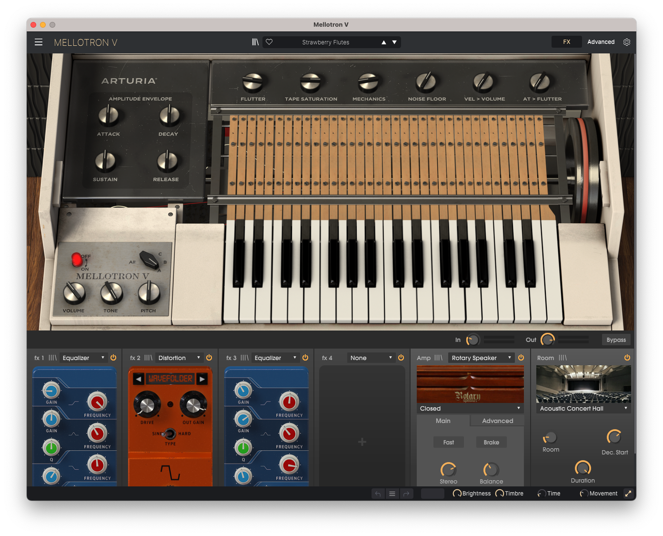
Task: Click the Time macro knob
Action: click(542, 494)
